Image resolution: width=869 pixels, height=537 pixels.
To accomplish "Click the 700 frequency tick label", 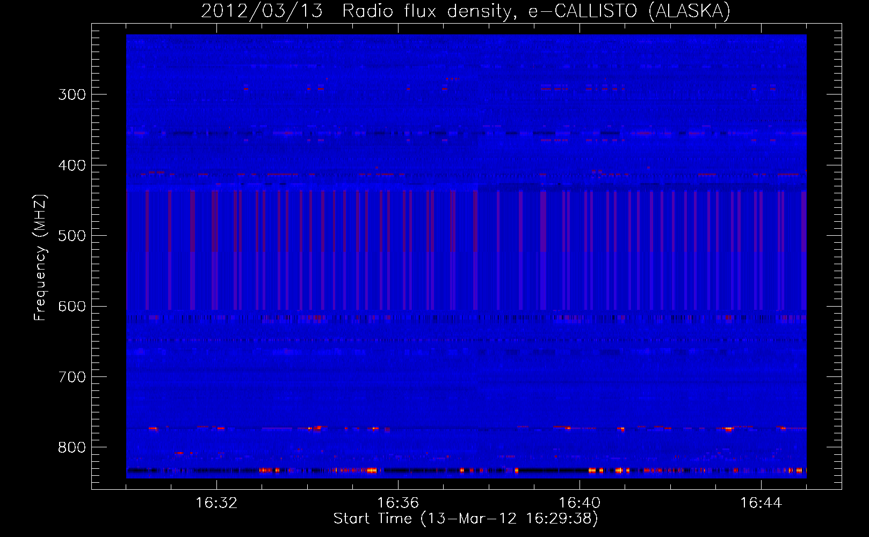I will click(x=72, y=377).
